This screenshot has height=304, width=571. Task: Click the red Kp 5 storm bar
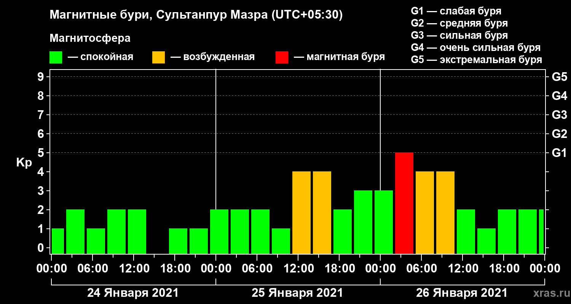point(404,203)
